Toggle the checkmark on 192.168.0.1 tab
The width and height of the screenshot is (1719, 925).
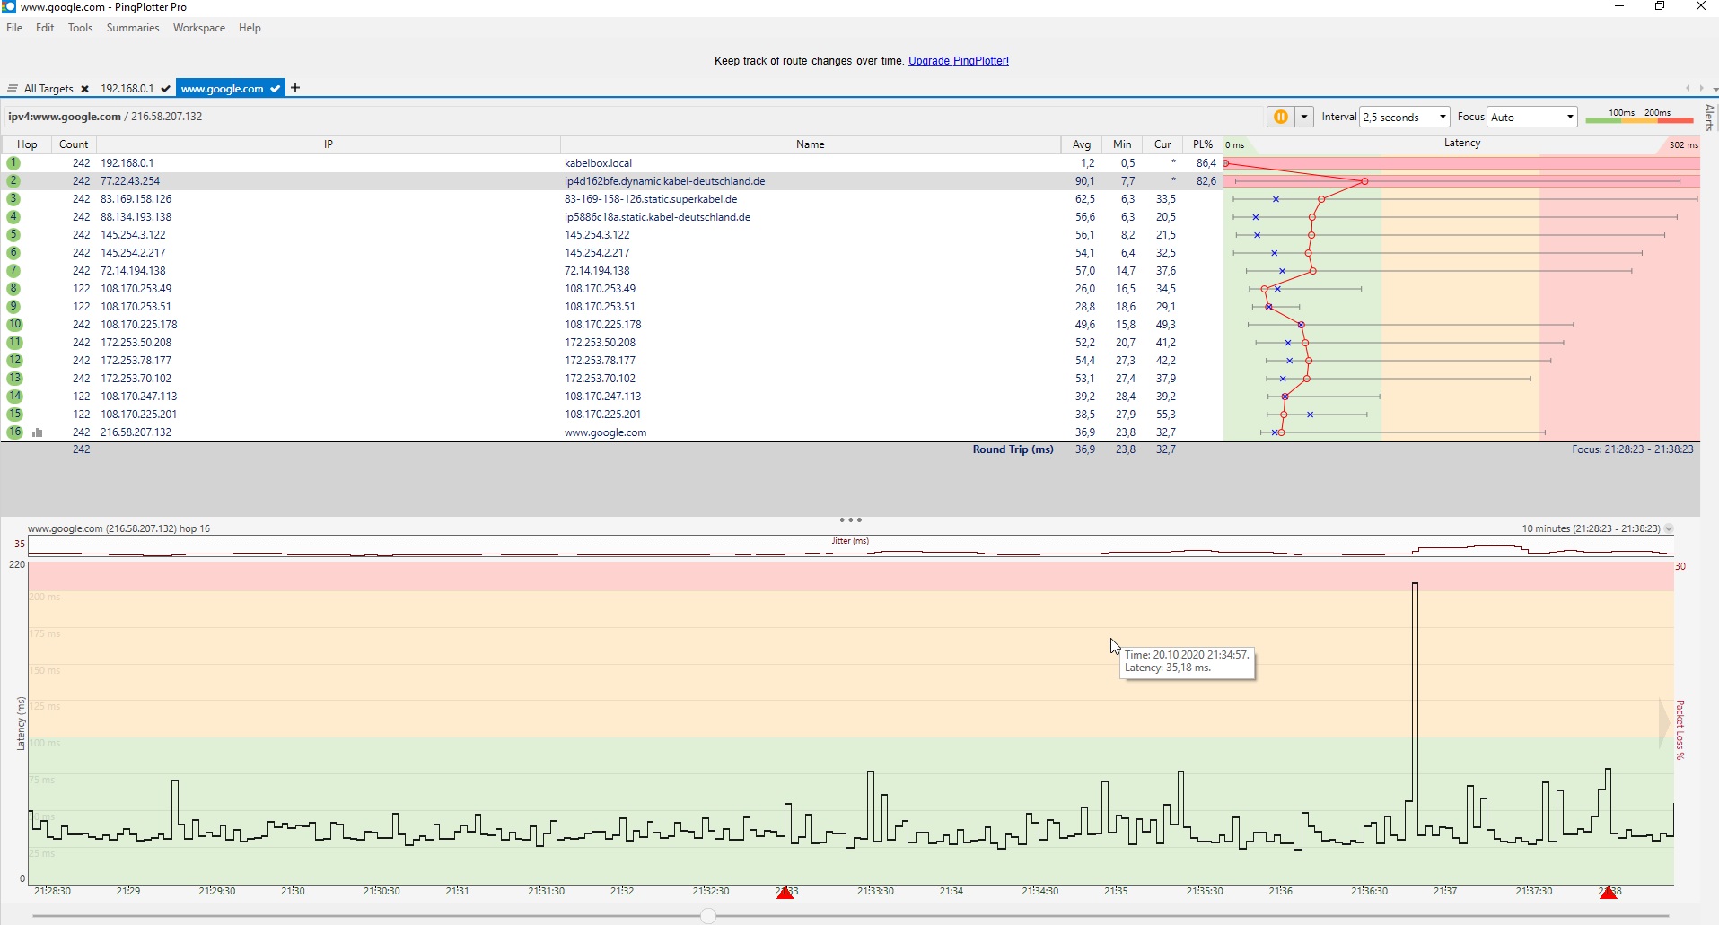[x=166, y=89]
